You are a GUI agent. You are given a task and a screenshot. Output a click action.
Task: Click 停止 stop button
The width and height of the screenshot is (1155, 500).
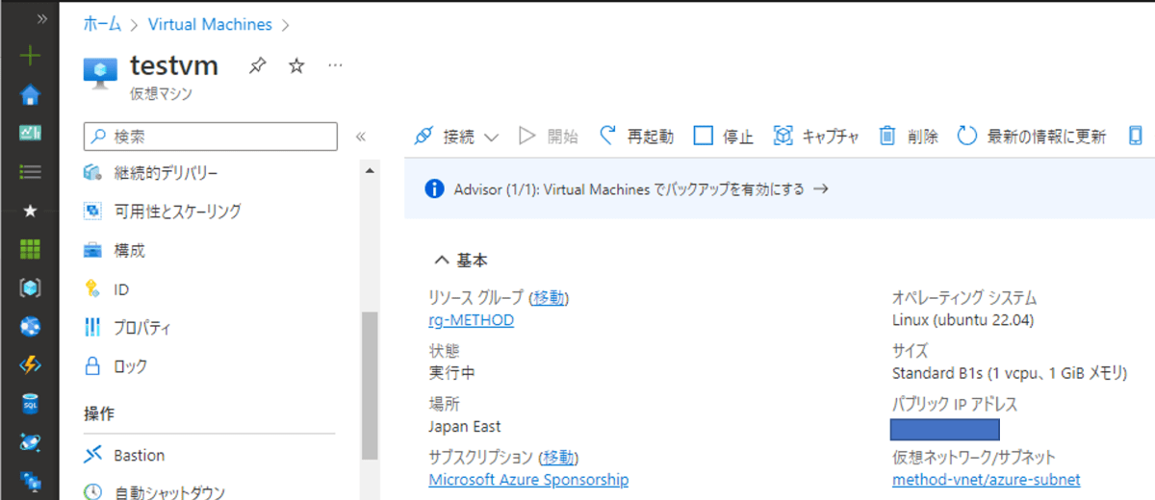(724, 137)
